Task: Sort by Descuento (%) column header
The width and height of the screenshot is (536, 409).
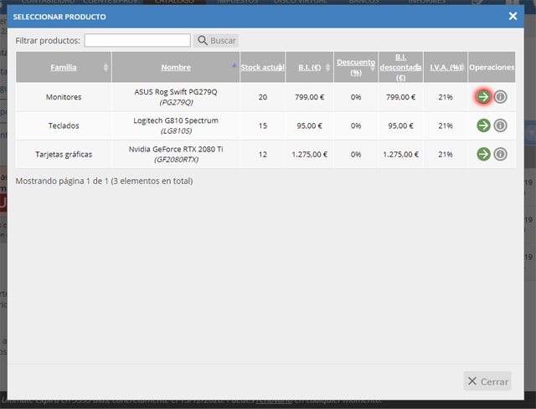Action: pyautogui.click(x=356, y=67)
